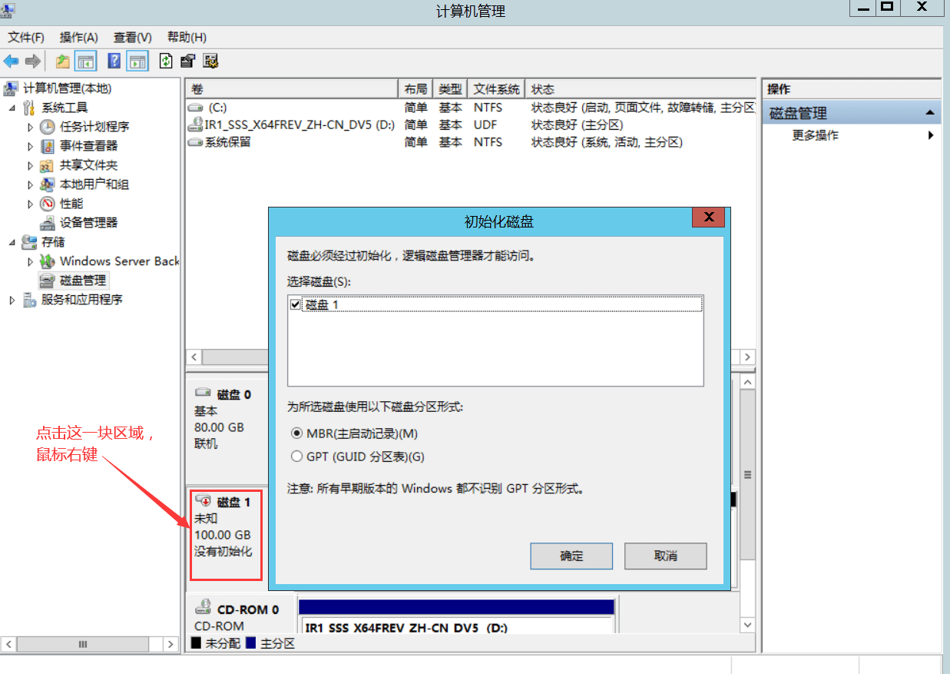Image resolution: width=950 pixels, height=674 pixels.
Task: Uncheck the 磁盘 1 checkbox
Action: [x=296, y=304]
